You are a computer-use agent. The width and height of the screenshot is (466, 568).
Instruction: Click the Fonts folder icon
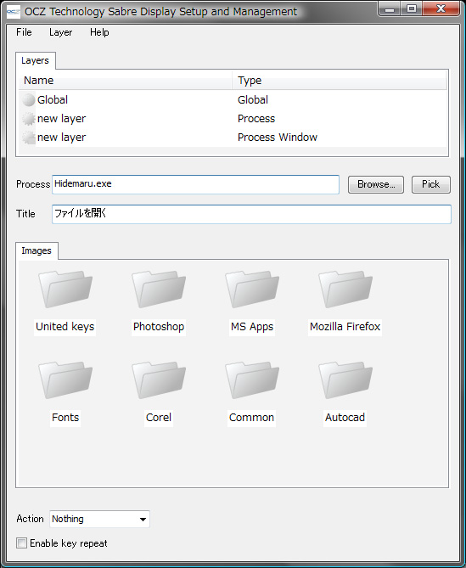coord(65,380)
